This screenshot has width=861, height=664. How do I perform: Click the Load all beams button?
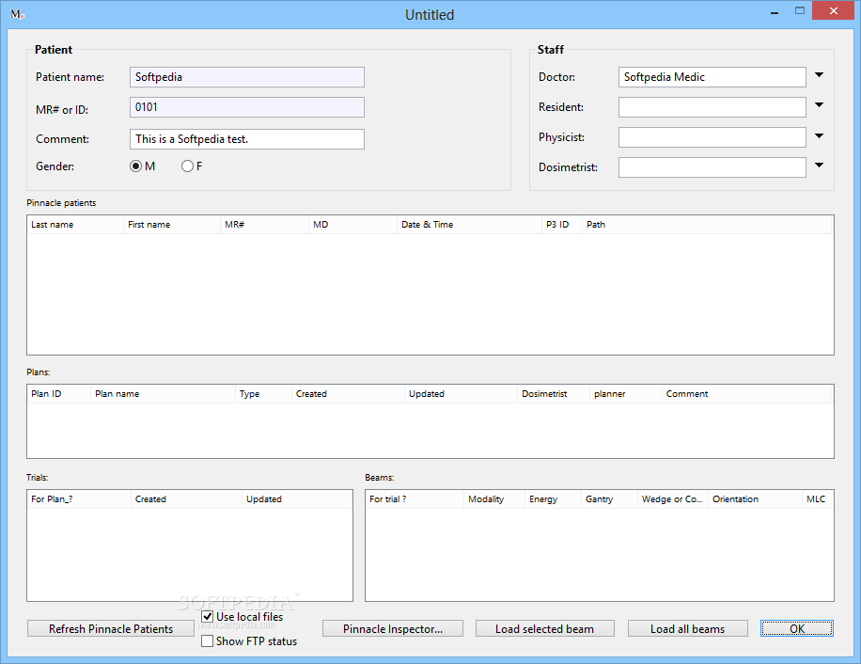[687, 628]
